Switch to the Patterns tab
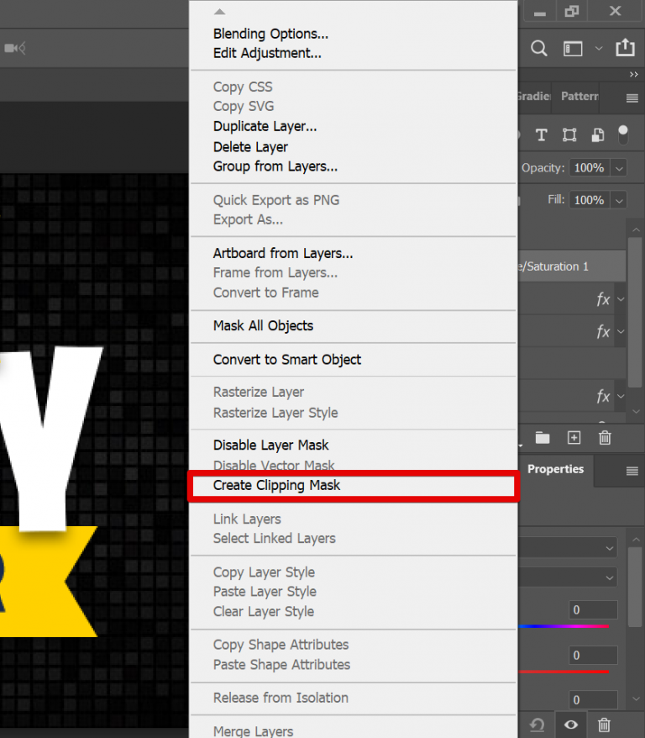The image size is (645, 738). click(x=579, y=97)
